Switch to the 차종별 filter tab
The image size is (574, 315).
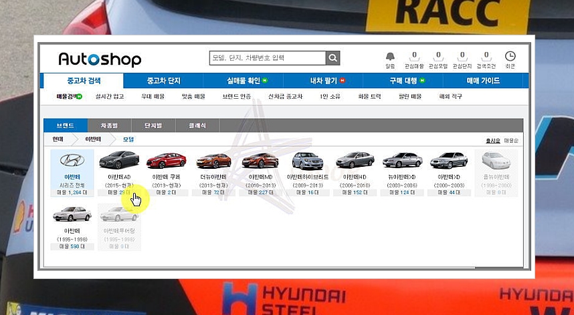pos(110,125)
